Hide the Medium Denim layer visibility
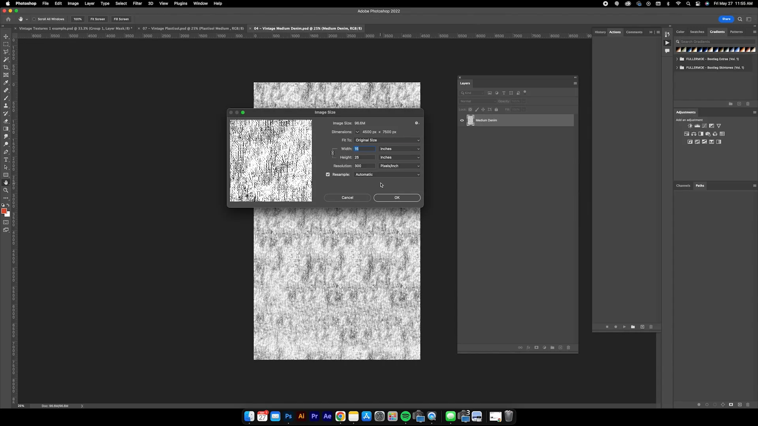758x426 pixels. (462, 120)
